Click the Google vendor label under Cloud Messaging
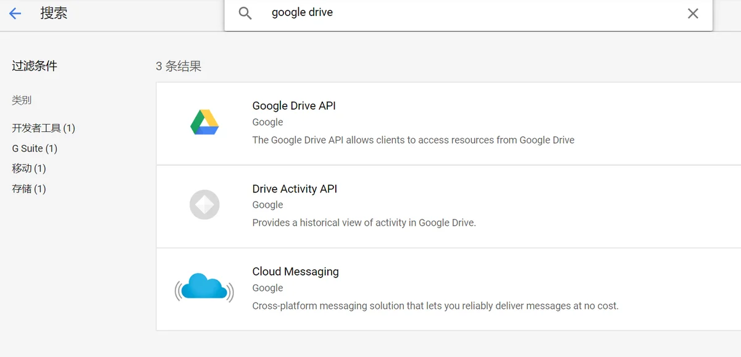Screen dimensions: 741x357 tap(267, 288)
